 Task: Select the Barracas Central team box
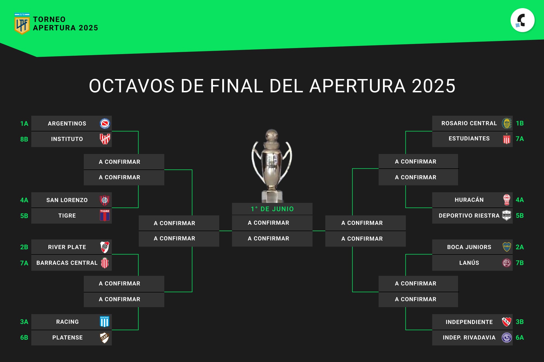72,263
